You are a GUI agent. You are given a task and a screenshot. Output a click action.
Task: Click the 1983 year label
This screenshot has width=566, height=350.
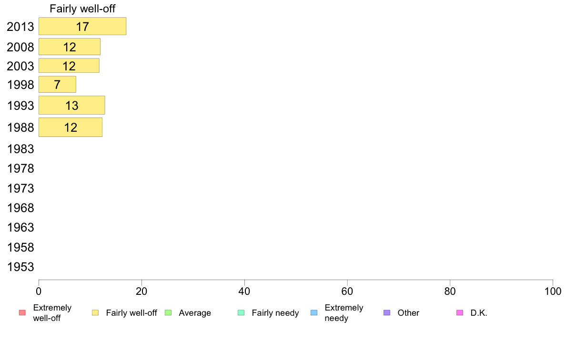(x=20, y=149)
